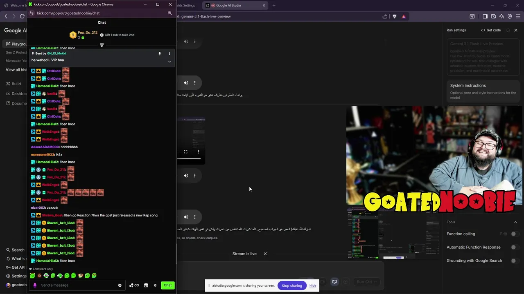Insert the first green halo emote
The image size is (524, 294).
(x=32, y=276)
